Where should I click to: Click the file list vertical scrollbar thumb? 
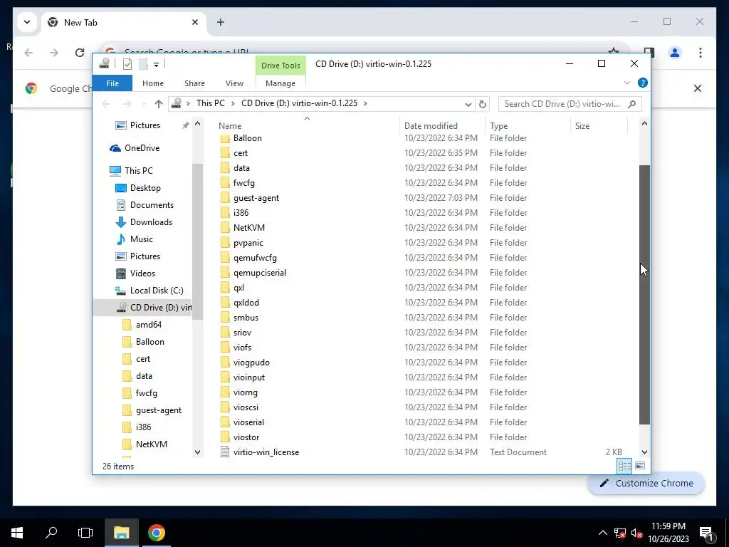644,294
